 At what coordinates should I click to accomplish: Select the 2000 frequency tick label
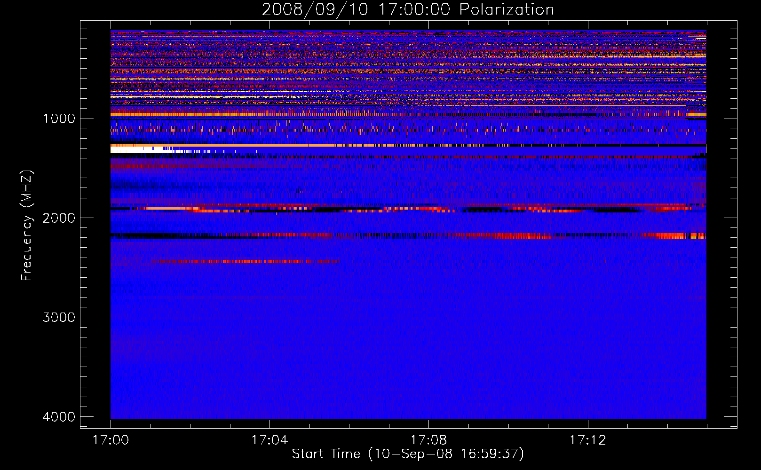pyautogui.click(x=59, y=218)
